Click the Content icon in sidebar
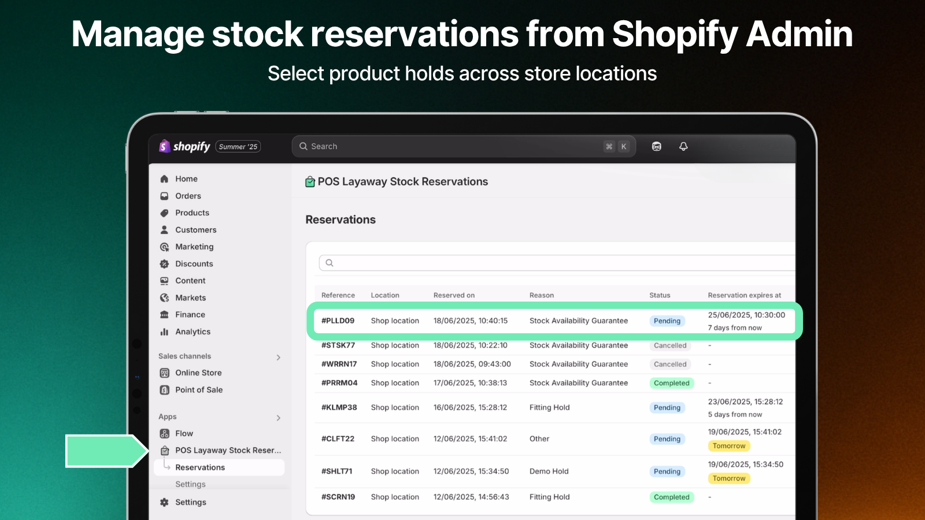Screen dimensions: 925x520 [164, 281]
